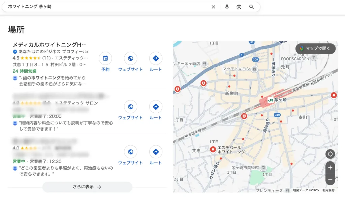Start voice search with the microphone icon
Viewport: 345px width, 197px height.
tap(227, 7)
